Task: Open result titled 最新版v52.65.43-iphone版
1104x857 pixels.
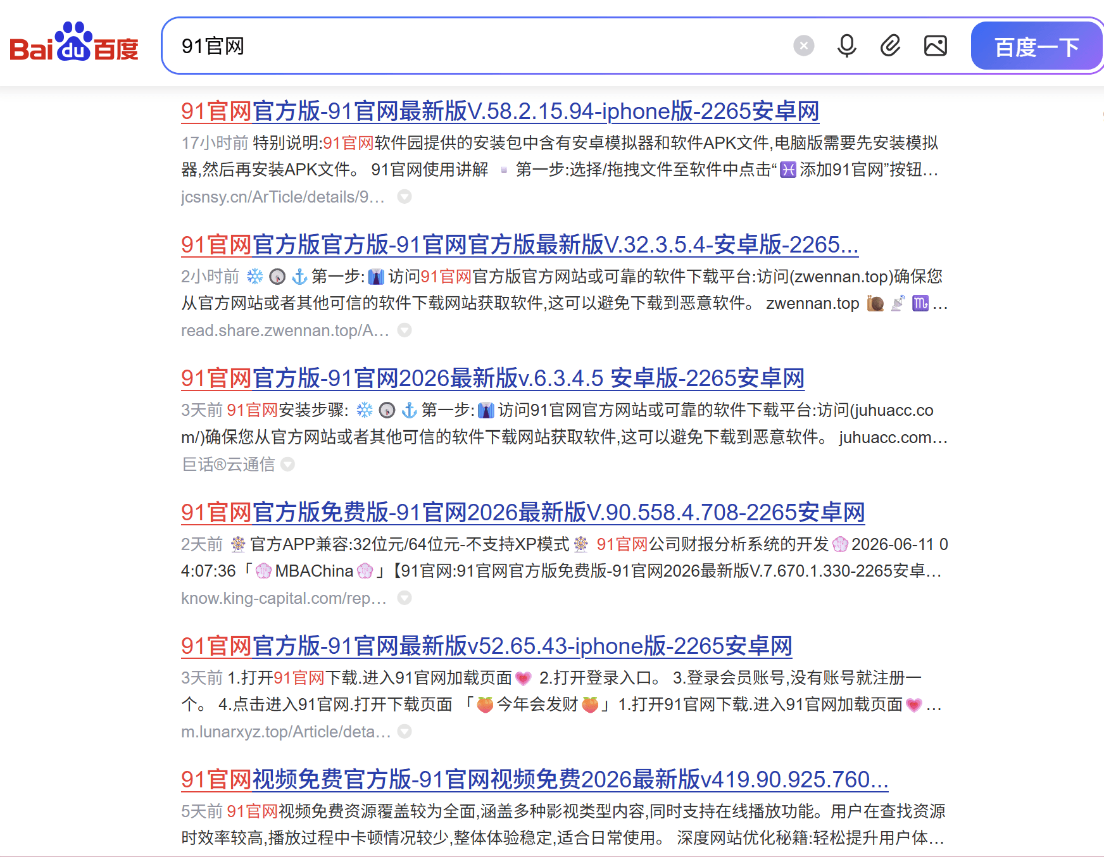Action: point(487,646)
